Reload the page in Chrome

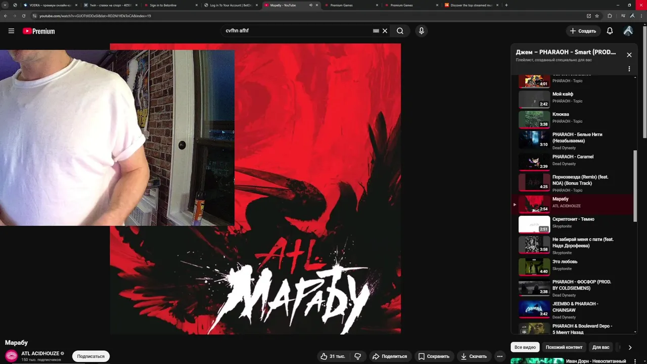(x=23, y=16)
